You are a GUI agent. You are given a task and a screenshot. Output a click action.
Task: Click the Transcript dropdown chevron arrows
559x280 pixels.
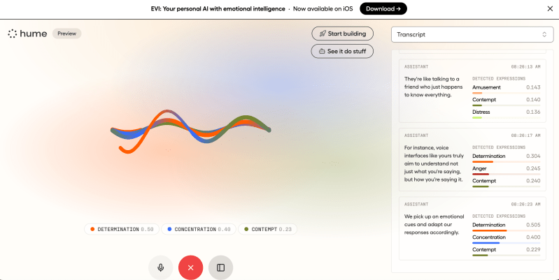[x=544, y=34]
